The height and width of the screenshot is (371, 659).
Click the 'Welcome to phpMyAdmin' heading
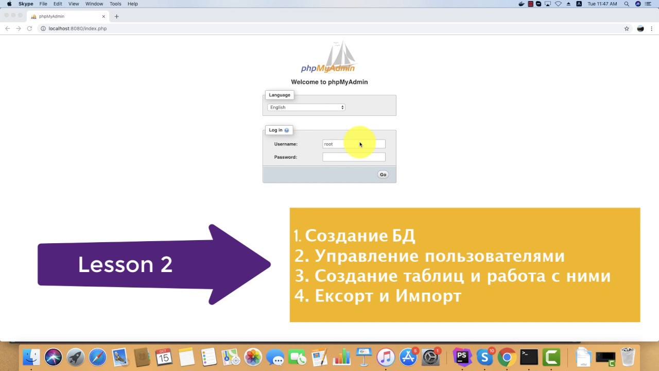(x=329, y=82)
